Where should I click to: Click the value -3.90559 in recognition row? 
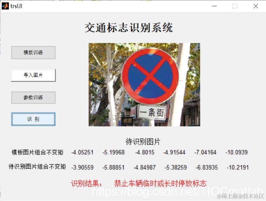coord(83,167)
